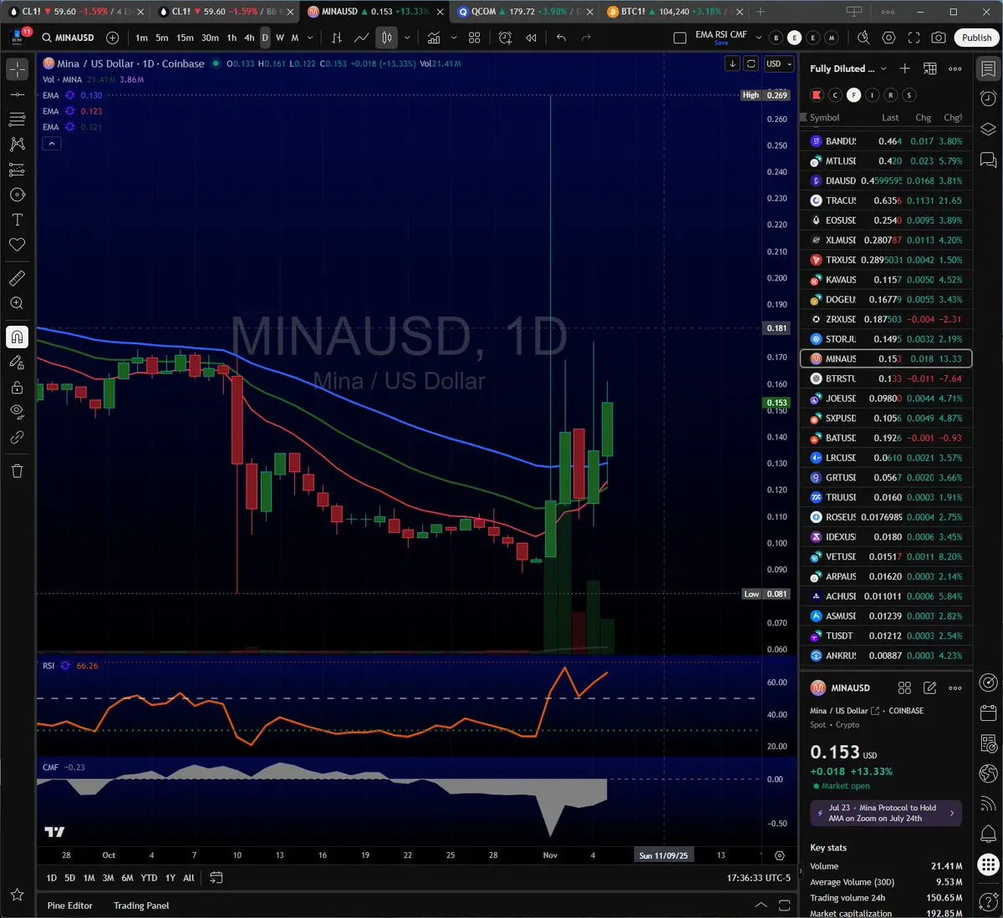Toggle hide all drawings eye icon
This screenshot has width=1003, height=918.
click(x=17, y=412)
